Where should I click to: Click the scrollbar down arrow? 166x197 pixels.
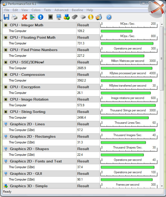(x=162, y=186)
